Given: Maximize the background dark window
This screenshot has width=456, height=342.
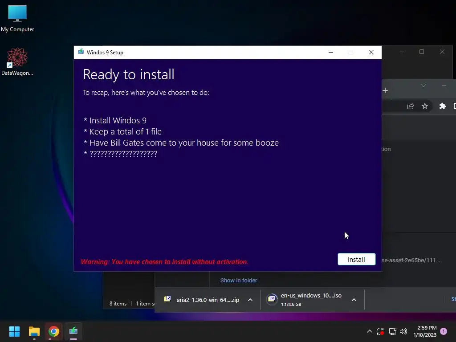Looking at the screenshot, I should click(x=422, y=52).
